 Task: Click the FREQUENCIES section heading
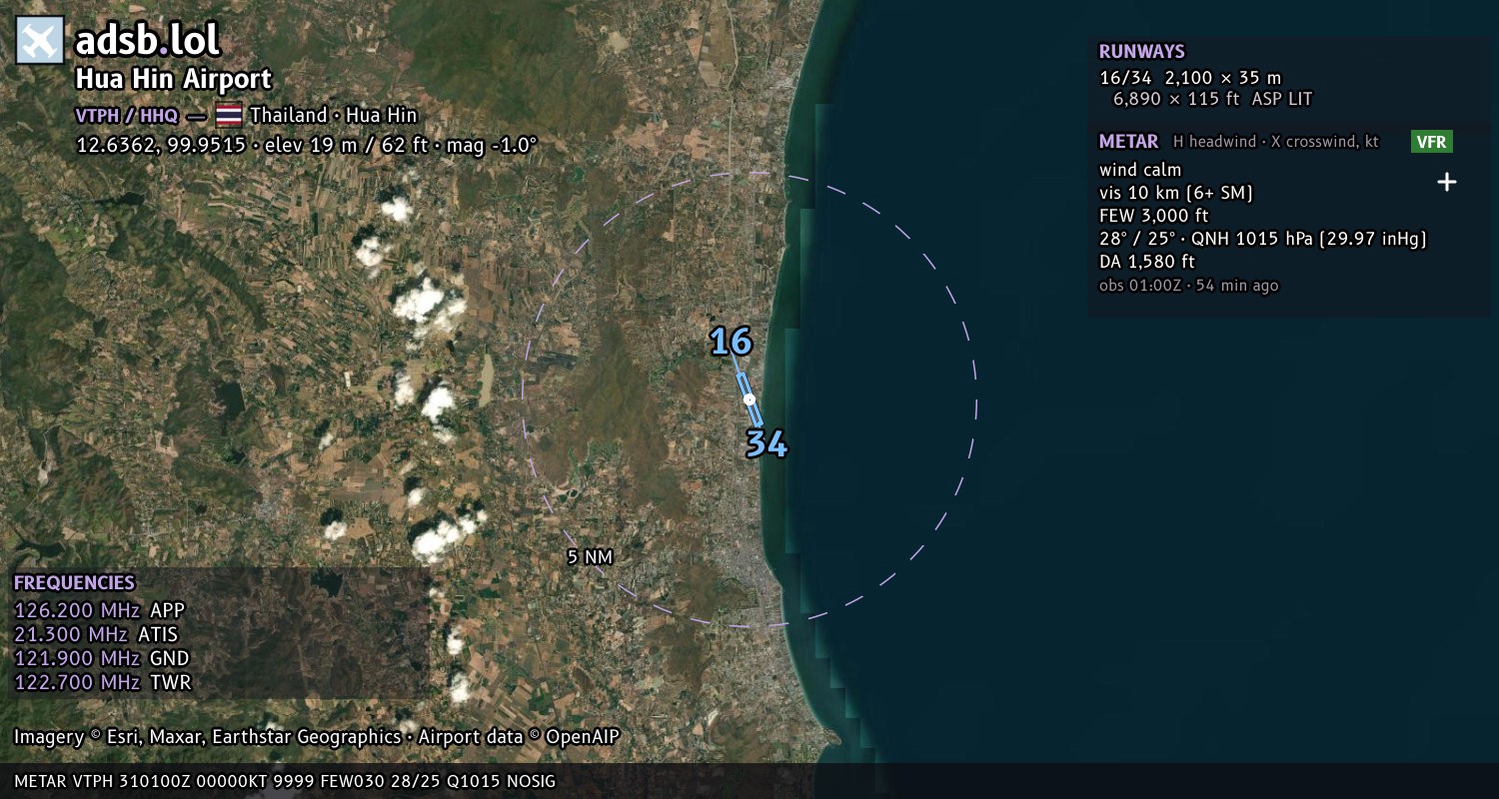(74, 583)
